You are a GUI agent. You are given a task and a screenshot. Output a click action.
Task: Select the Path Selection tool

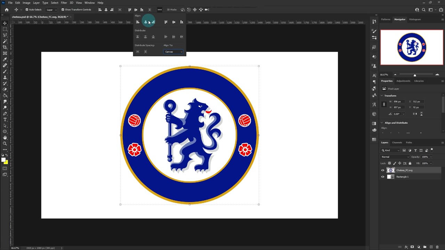[5, 125]
